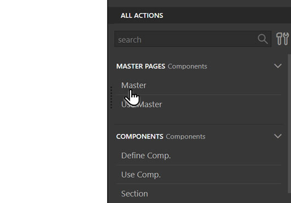Image resolution: width=291 pixels, height=203 pixels.
Task: Pick the Section action
Action: coord(199,194)
